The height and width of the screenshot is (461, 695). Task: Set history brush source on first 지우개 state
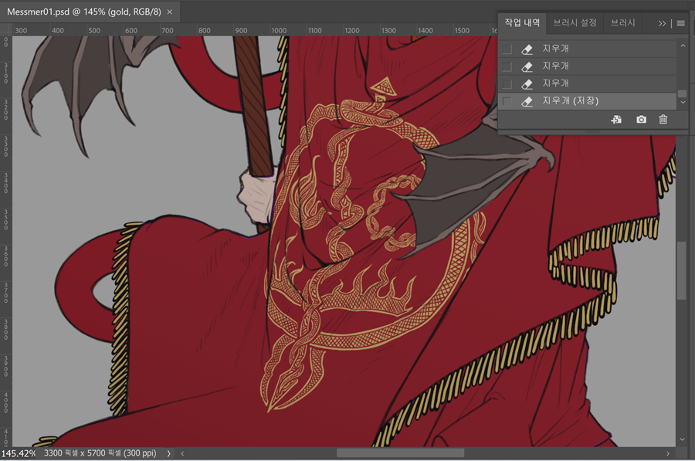click(507, 49)
